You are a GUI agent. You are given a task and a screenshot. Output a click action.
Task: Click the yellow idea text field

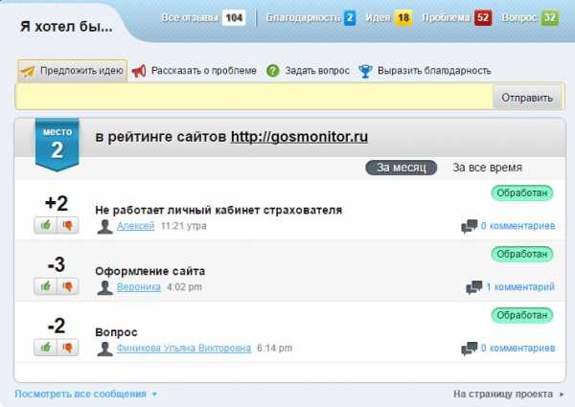pyautogui.click(x=254, y=97)
